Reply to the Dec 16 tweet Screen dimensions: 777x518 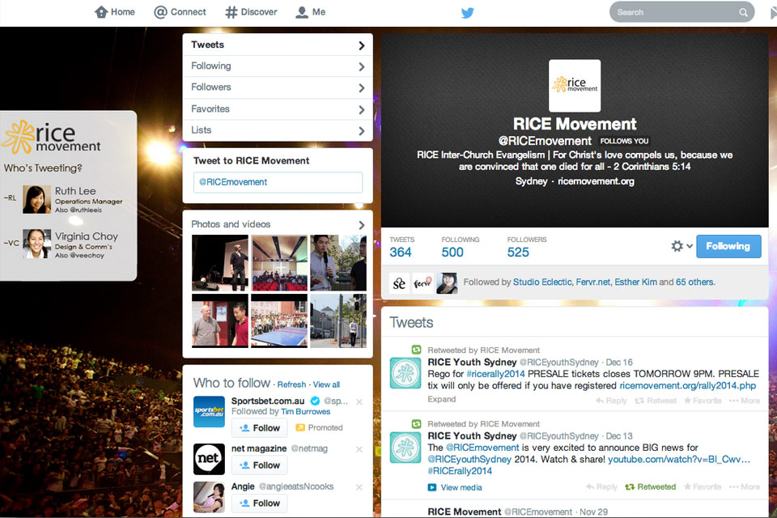point(611,401)
